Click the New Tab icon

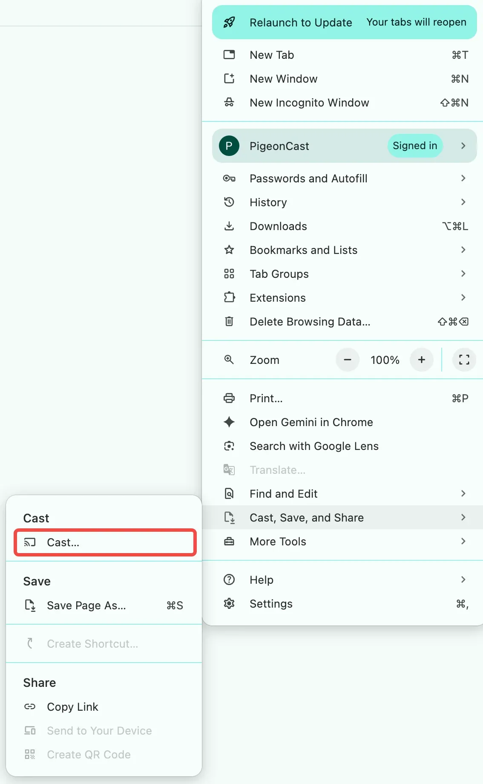pyautogui.click(x=229, y=55)
